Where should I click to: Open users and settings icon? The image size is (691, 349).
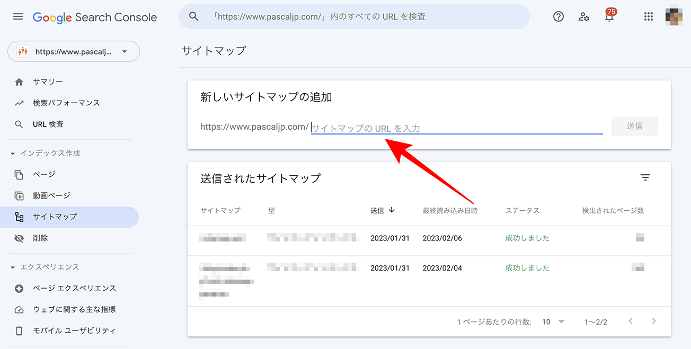click(584, 16)
